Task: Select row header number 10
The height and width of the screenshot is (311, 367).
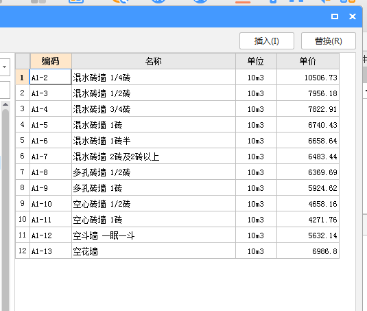Action: tap(23, 219)
